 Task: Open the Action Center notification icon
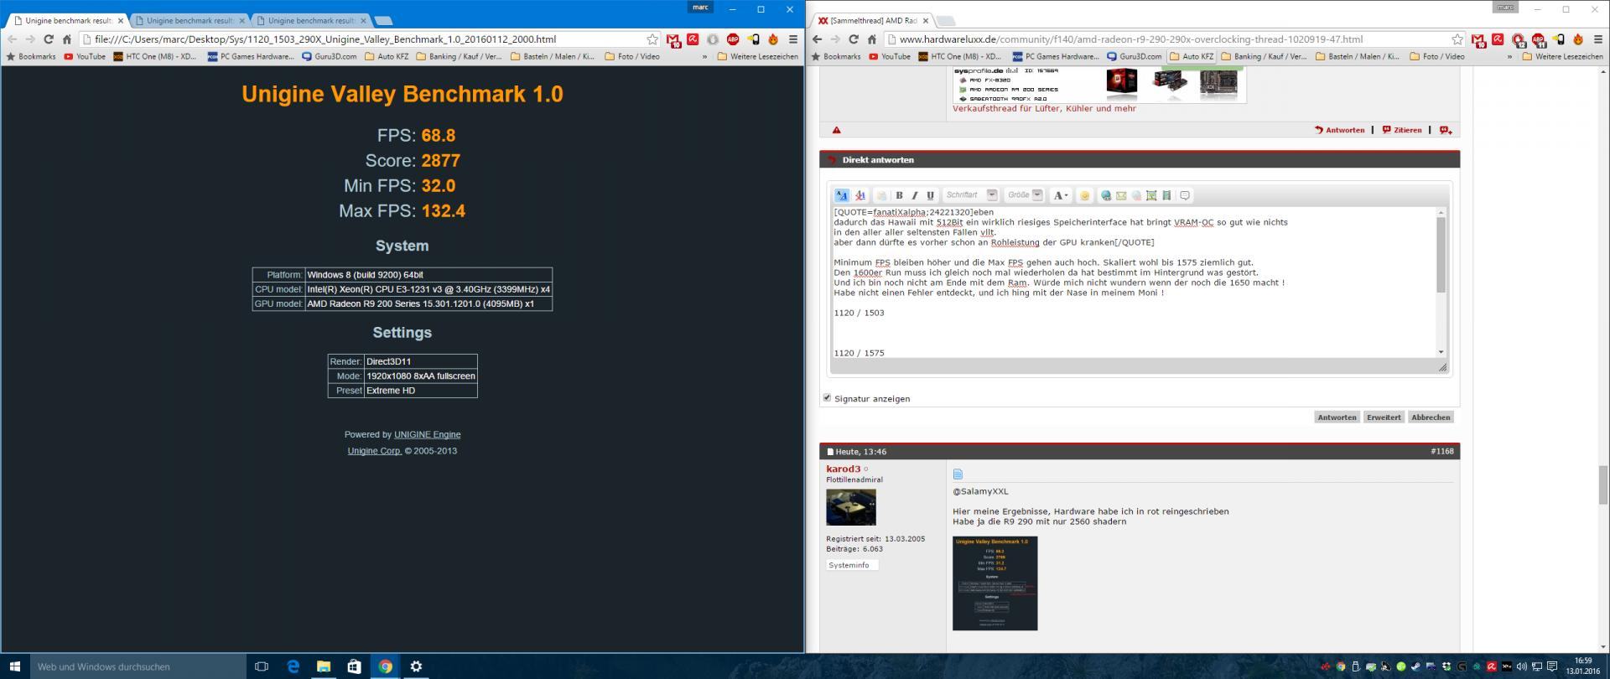click(1552, 667)
